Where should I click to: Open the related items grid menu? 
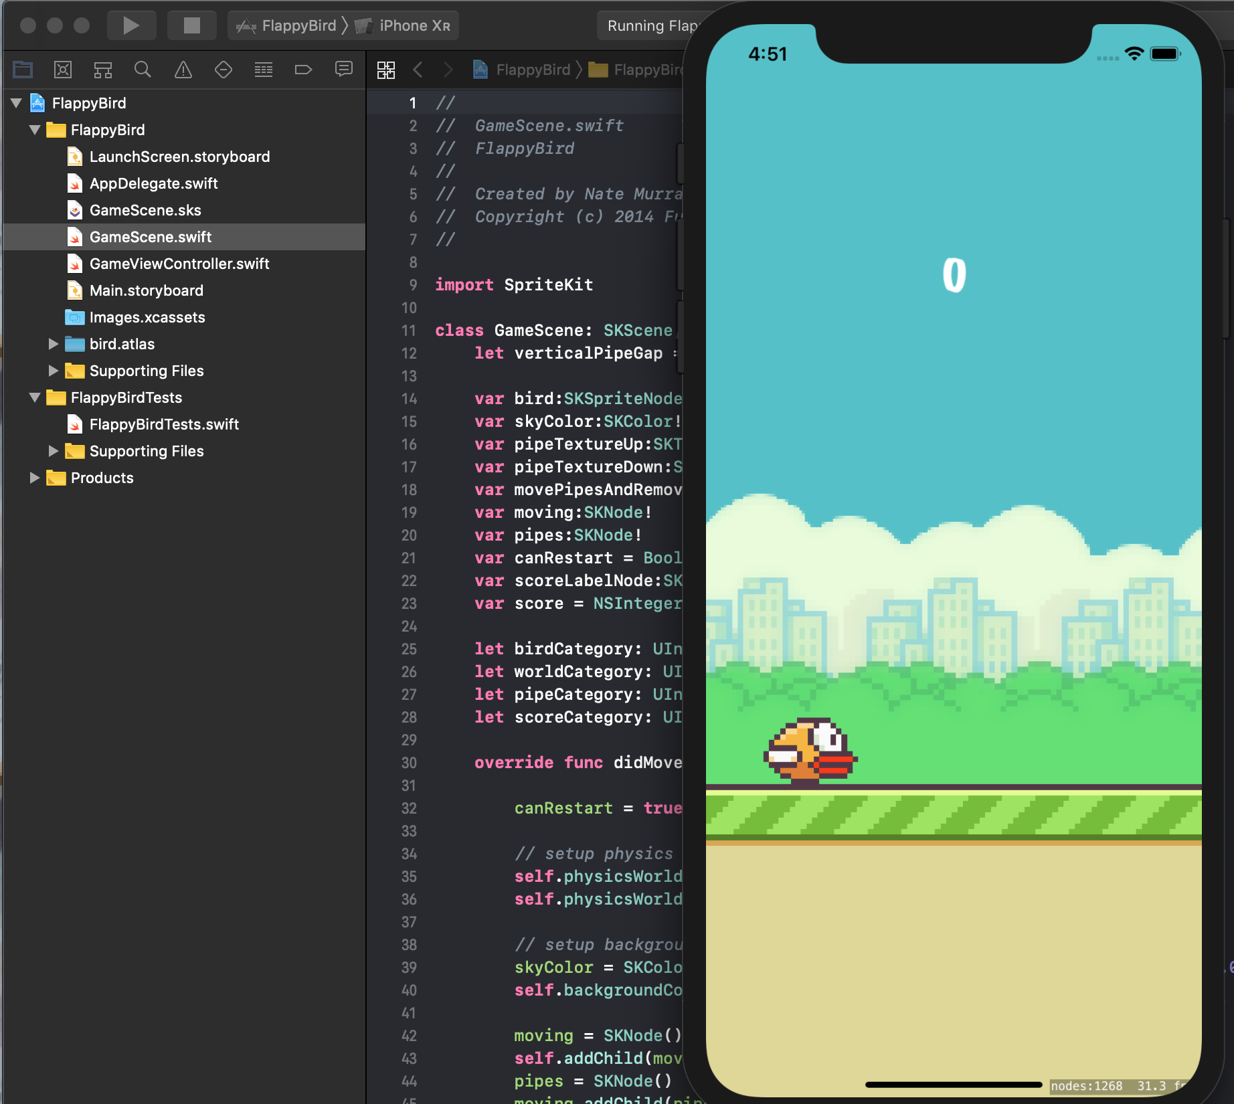point(386,70)
